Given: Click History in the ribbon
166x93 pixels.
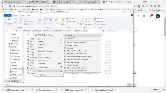Looking at the screenshot, I should (x=89, y=25).
